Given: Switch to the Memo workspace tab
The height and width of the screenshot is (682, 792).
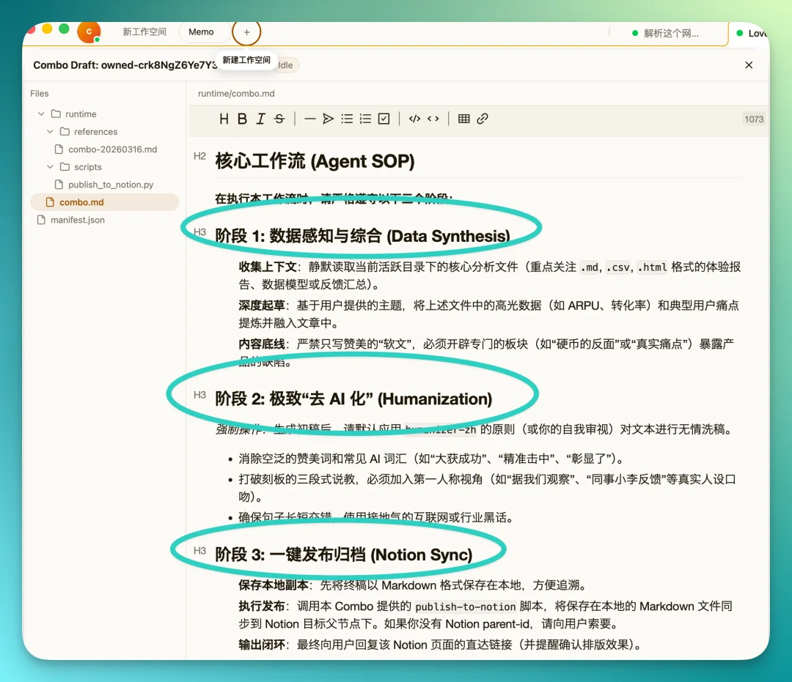Looking at the screenshot, I should tap(201, 31).
